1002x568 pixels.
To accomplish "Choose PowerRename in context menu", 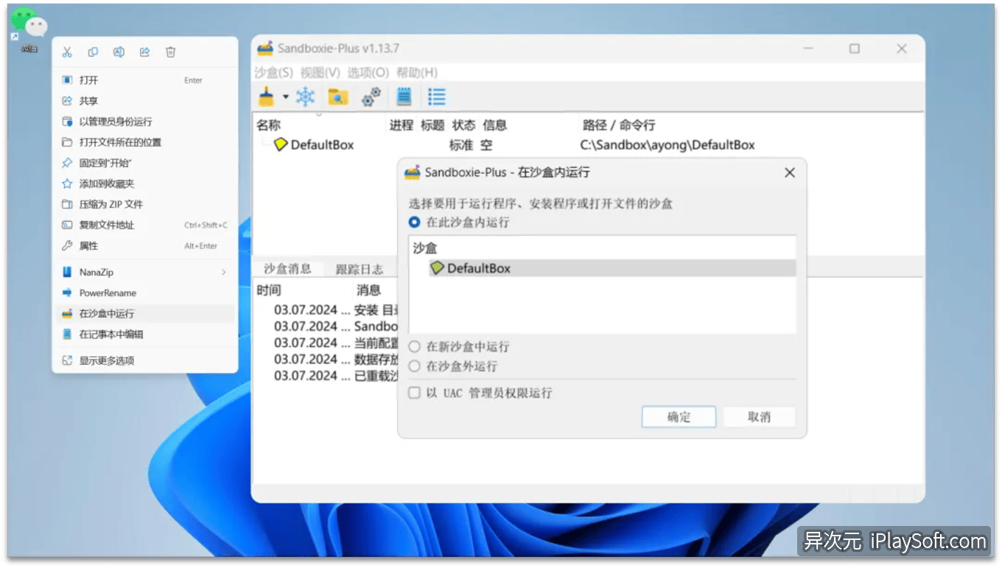I will 144,292.
